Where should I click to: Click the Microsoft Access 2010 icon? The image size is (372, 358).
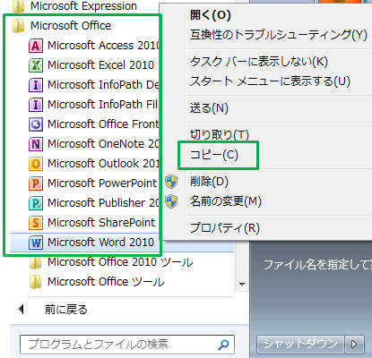(x=36, y=46)
